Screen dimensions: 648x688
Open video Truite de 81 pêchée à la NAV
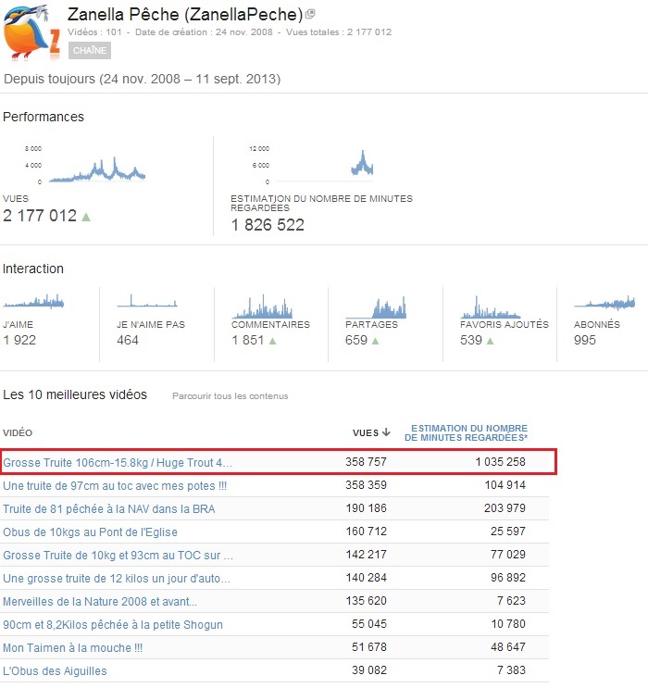(109, 509)
